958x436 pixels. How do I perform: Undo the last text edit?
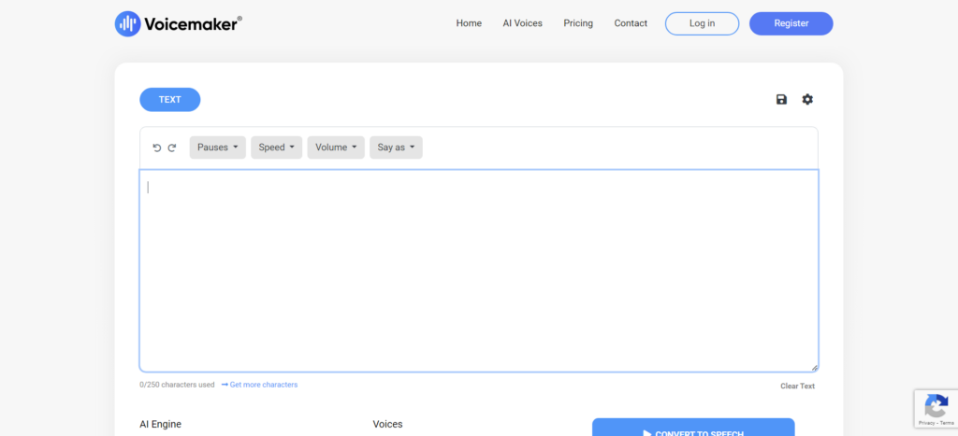click(x=157, y=148)
